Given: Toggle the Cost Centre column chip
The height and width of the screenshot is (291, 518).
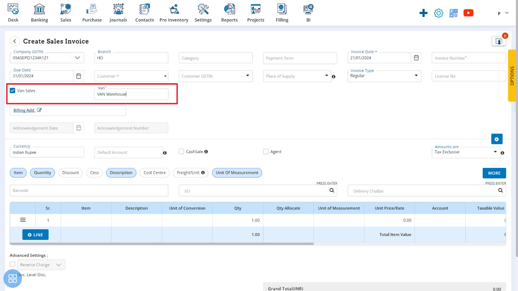Looking at the screenshot, I should tap(155, 172).
